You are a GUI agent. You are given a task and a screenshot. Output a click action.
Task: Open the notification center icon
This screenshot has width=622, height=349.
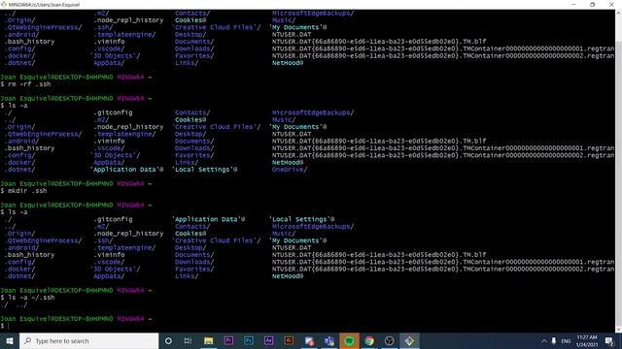(609, 340)
